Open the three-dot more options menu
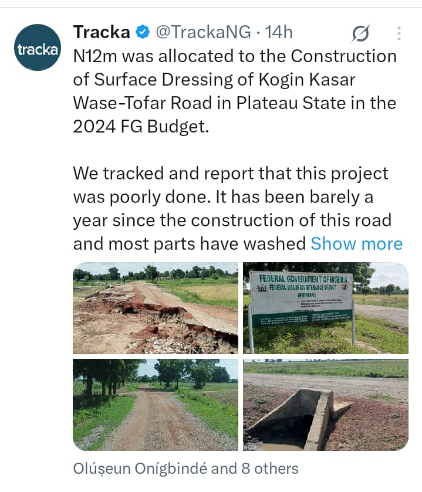 (399, 33)
